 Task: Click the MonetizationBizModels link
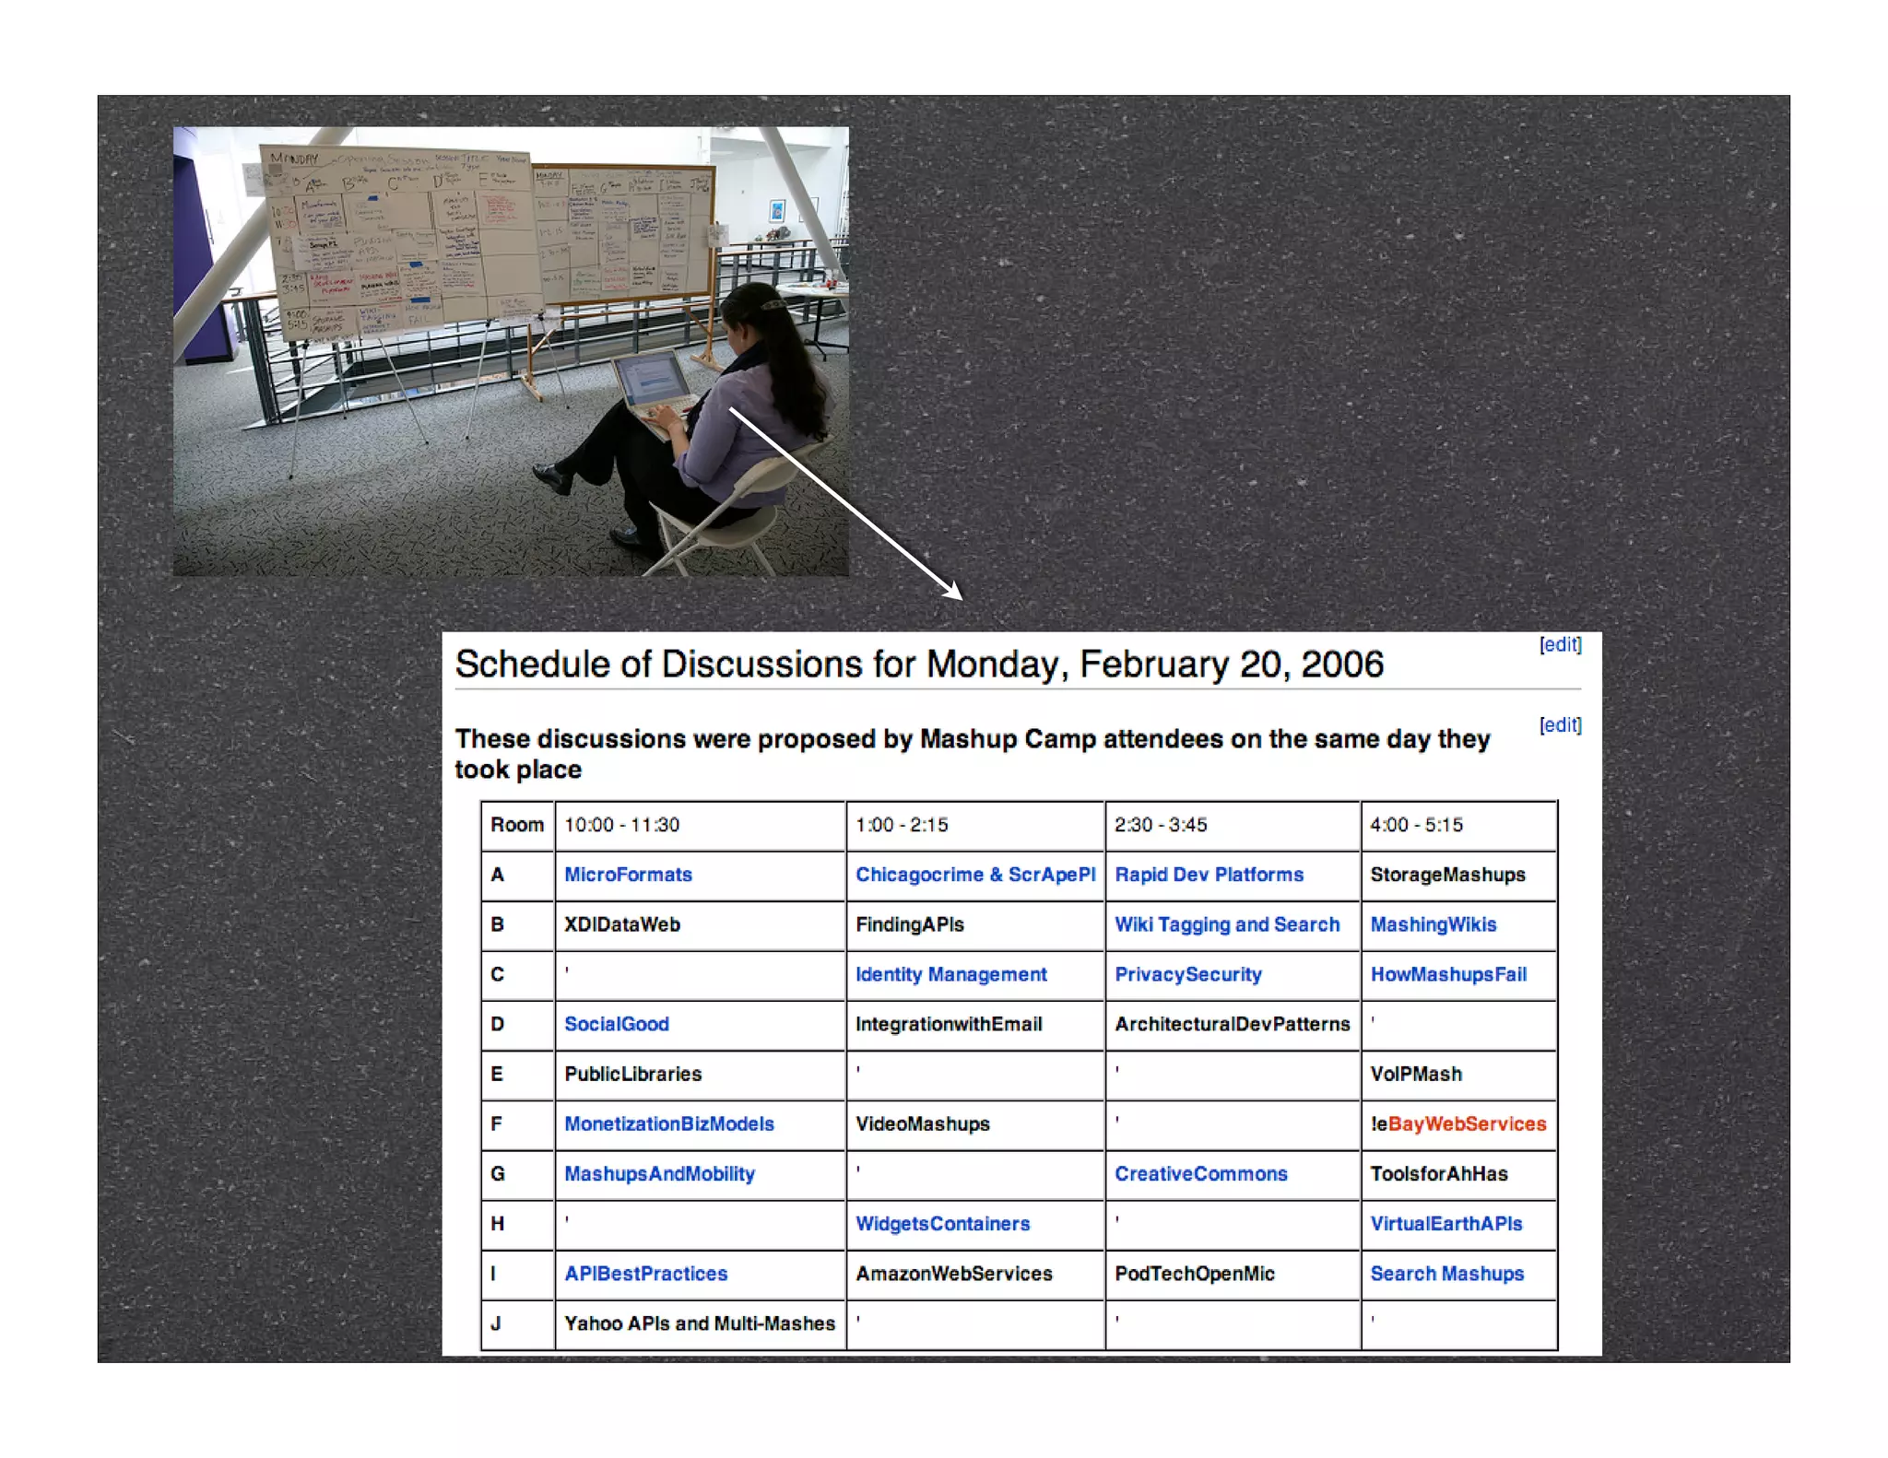click(668, 1123)
